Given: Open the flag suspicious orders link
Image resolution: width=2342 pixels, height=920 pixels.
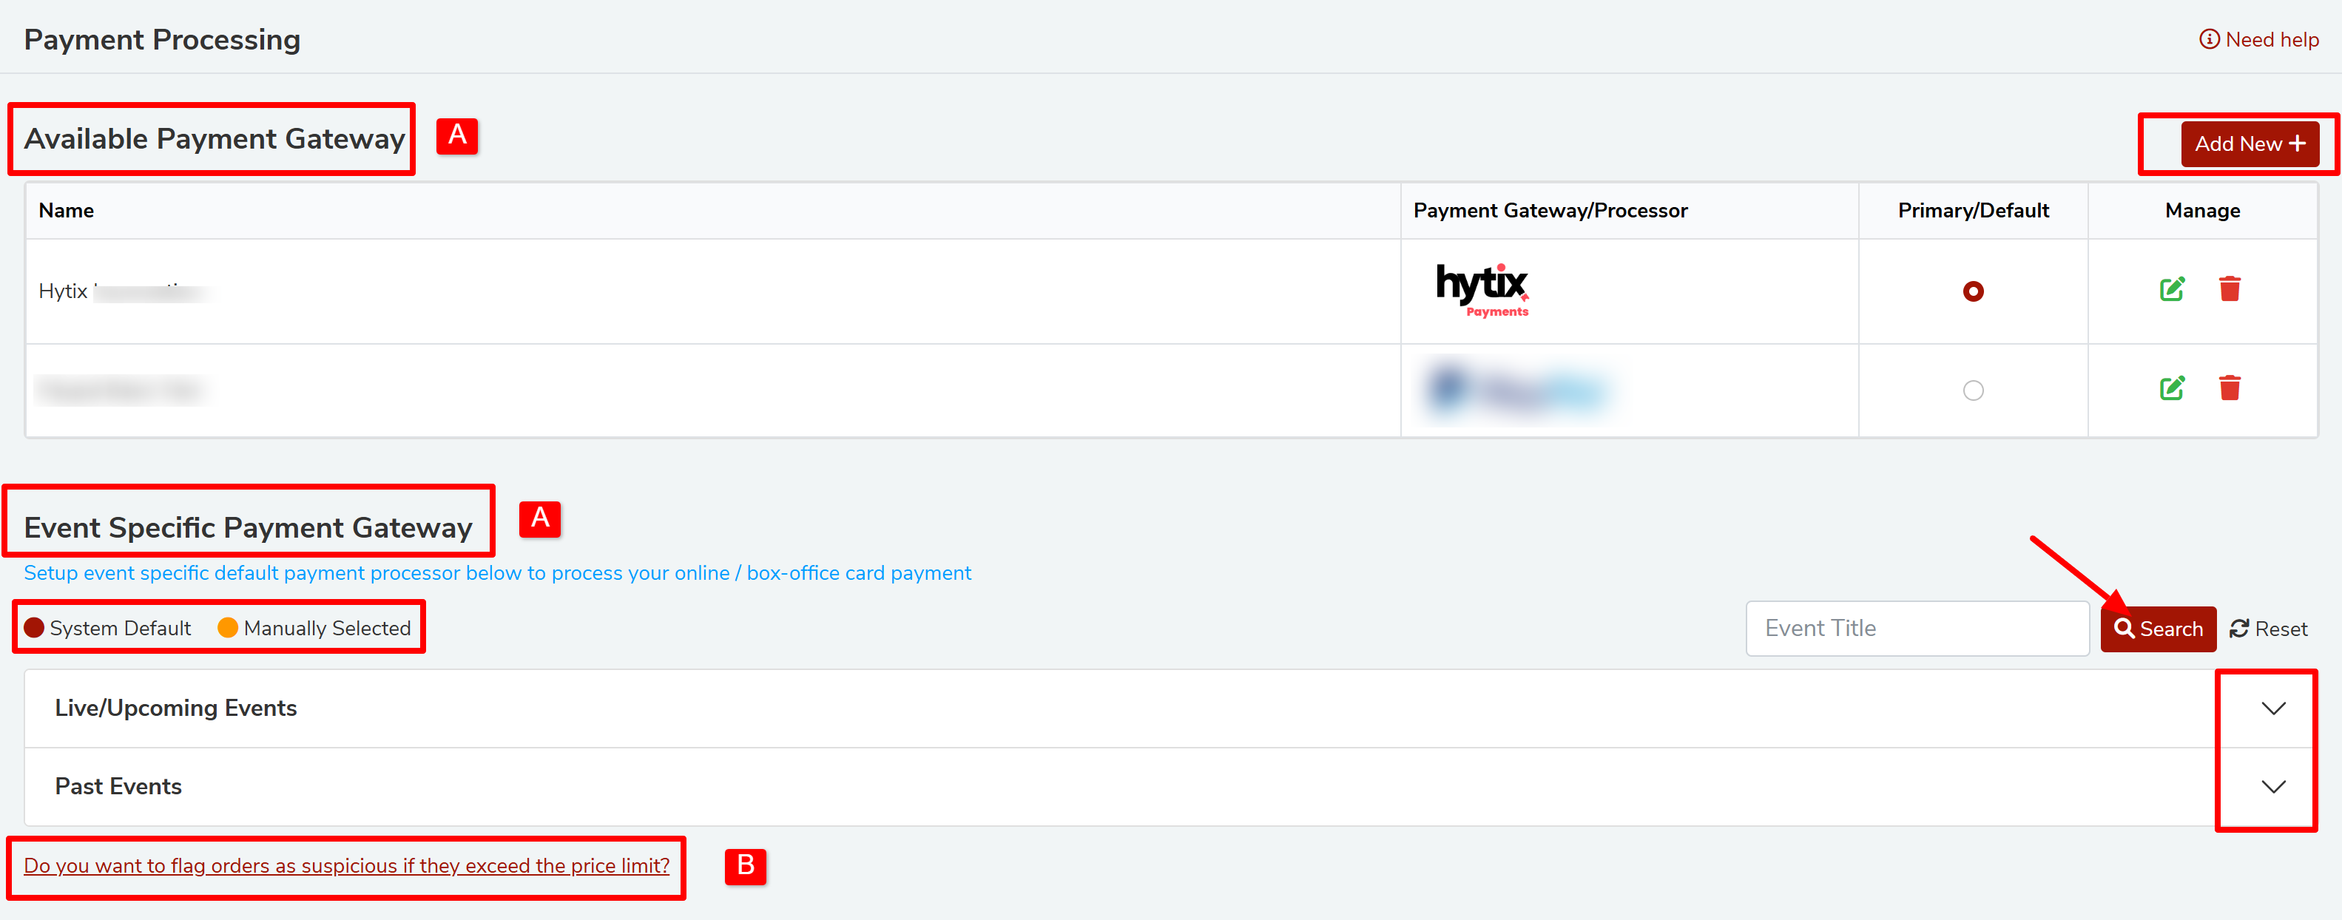Looking at the screenshot, I should 346,866.
